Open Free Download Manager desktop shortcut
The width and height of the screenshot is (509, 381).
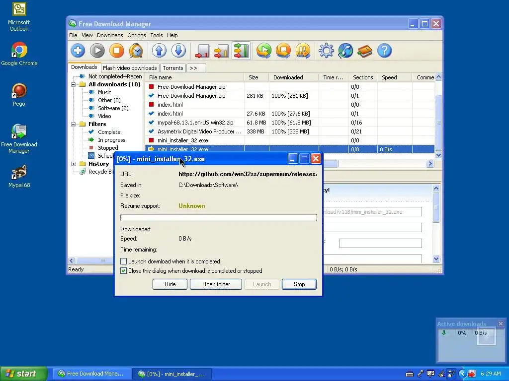click(19, 139)
